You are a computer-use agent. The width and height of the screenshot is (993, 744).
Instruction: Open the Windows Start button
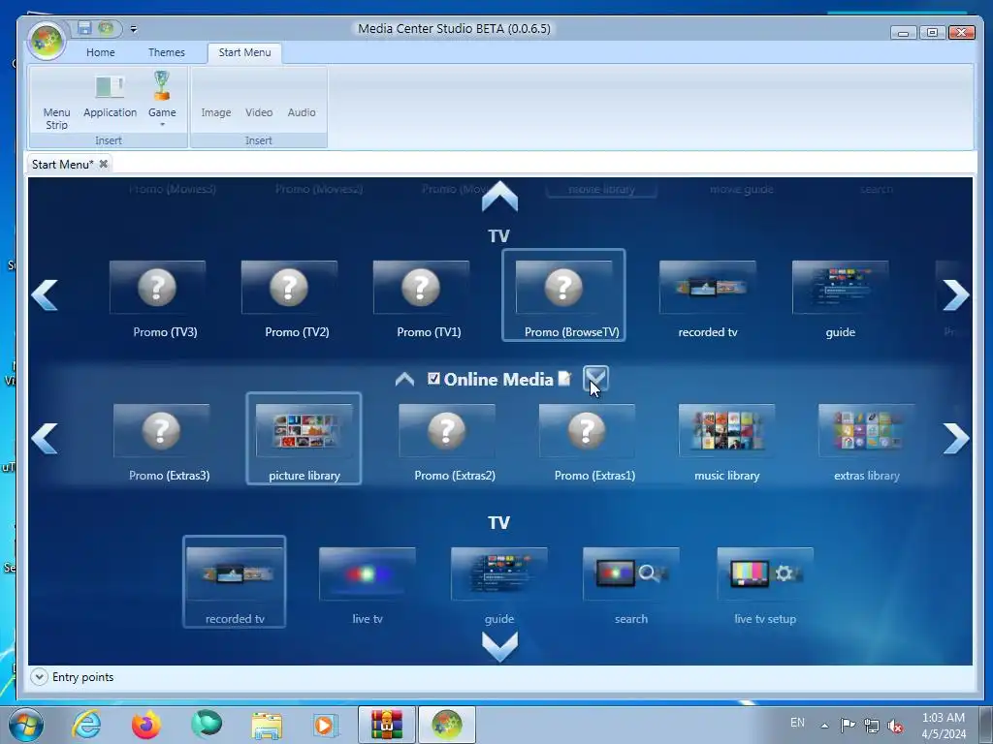pos(26,725)
